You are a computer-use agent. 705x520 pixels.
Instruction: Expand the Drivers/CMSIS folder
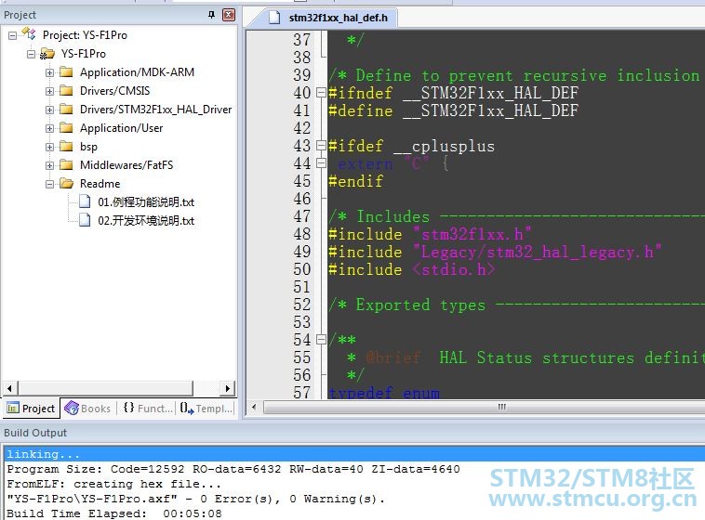pyautogui.click(x=49, y=91)
